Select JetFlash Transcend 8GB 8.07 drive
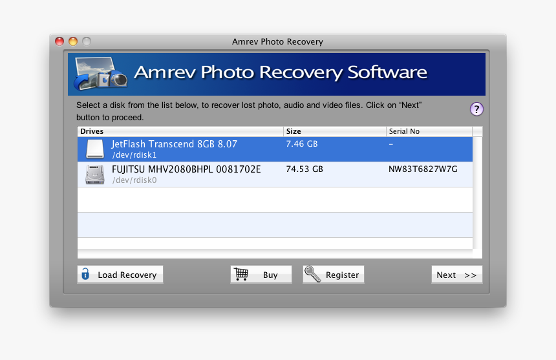 (275, 149)
